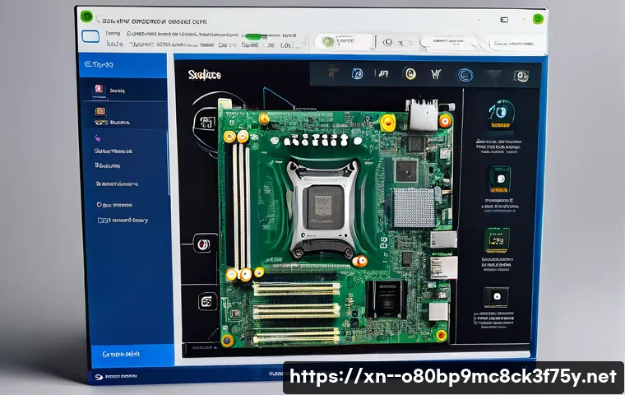Select the 'Surface' heading tab above the motherboard

point(206,76)
